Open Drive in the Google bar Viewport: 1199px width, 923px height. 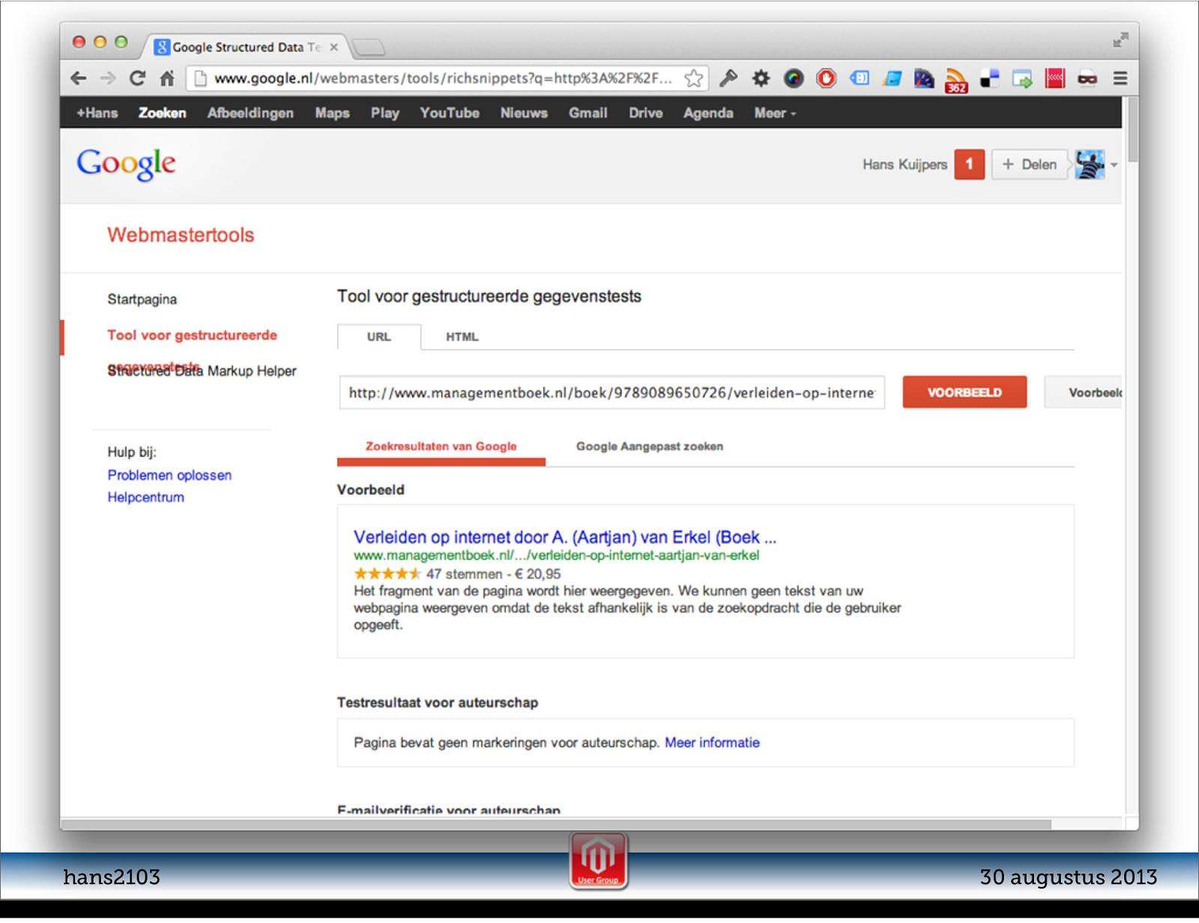pos(645,113)
